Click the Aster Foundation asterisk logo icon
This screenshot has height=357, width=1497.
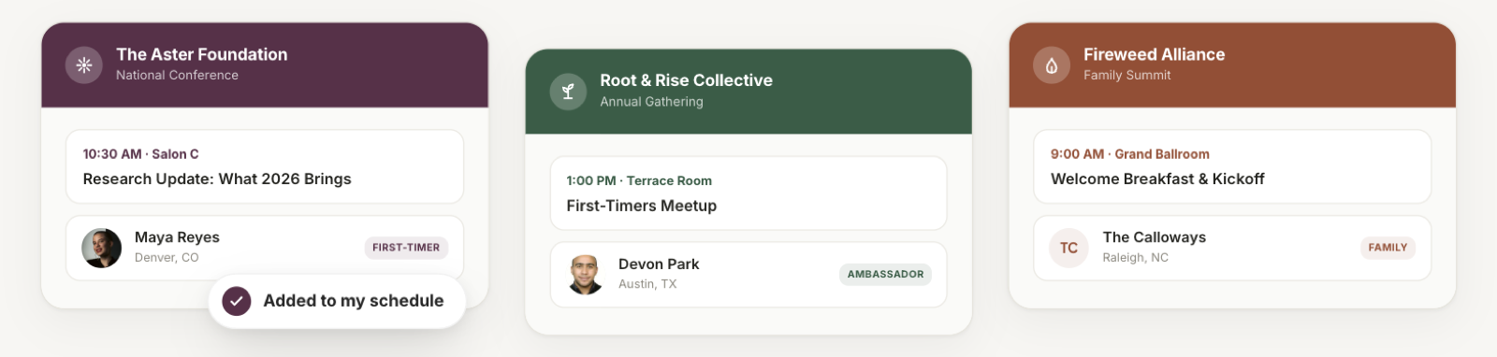pyautogui.click(x=84, y=65)
